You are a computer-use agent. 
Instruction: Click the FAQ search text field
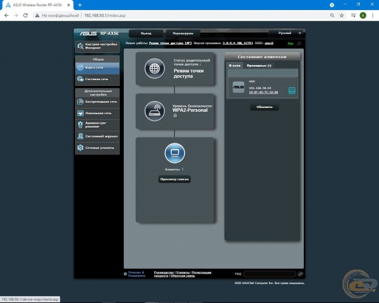pos(270,274)
